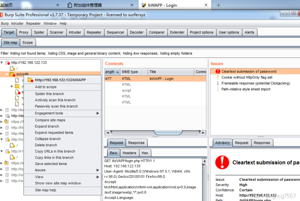This screenshot has height=201, width=300.
Task: Open the Intruder menu in menu bar
Action: point(17,23)
